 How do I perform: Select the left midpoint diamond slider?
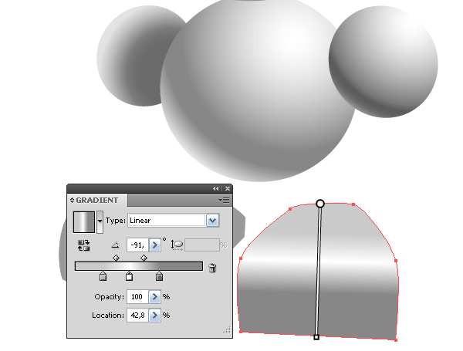[116, 258]
